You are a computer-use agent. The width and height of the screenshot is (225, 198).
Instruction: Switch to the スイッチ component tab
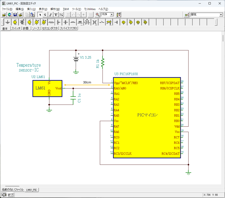coord(16,28)
